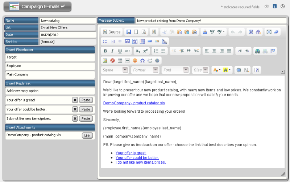The image size is (290, 182).
Task: Toggle bold formatting
Action: [105, 51]
